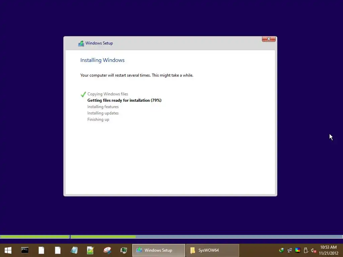Screen dimensions: 343x257
Task: Click the 'Installing features' step
Action: (x=103, y=107)
